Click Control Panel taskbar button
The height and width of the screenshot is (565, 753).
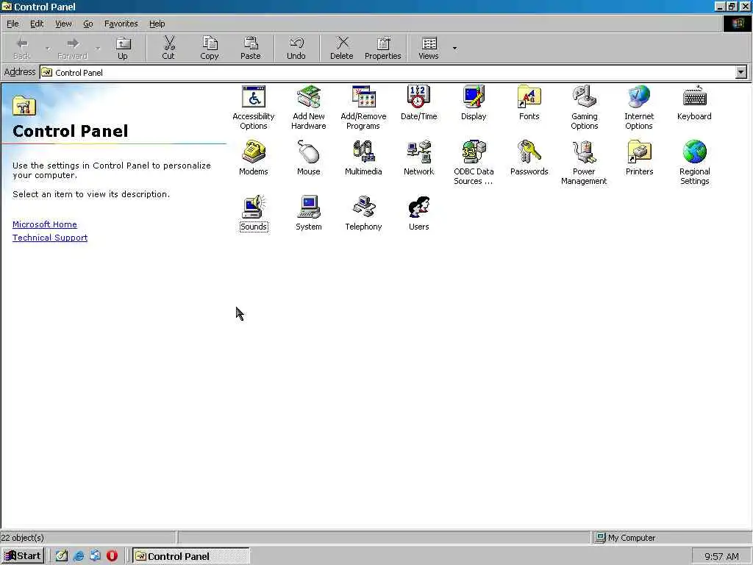pyautogui.click(x=191, y=556)
